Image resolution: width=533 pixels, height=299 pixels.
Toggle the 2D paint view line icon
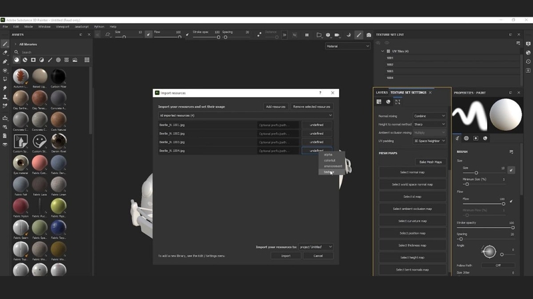(x=358, y=35)
